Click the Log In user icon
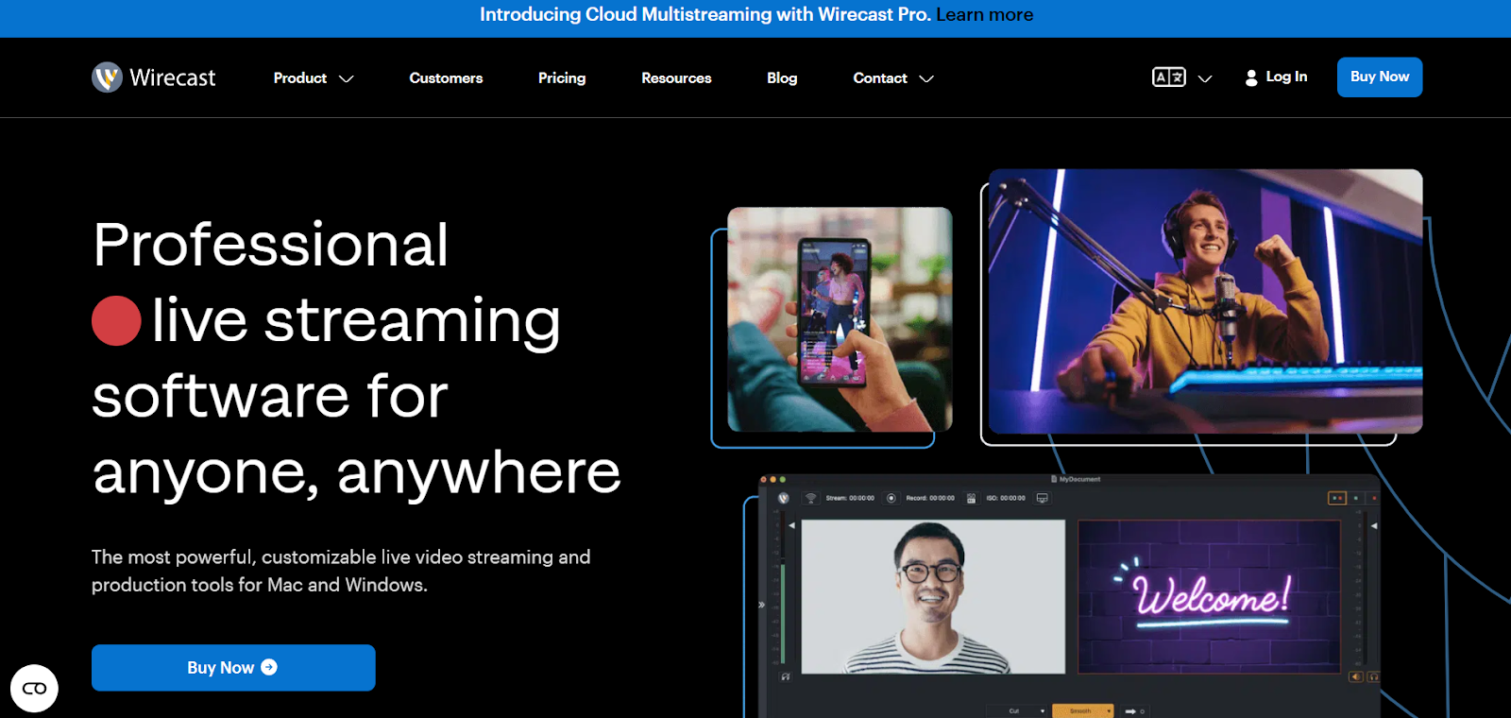This screenshot has height=718, width=1511. pyautogui.click(x=1250, y=77)
